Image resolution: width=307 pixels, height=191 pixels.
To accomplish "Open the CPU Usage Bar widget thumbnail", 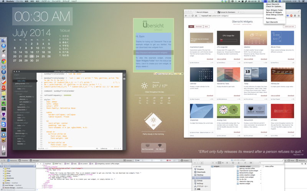I will 228,38.
